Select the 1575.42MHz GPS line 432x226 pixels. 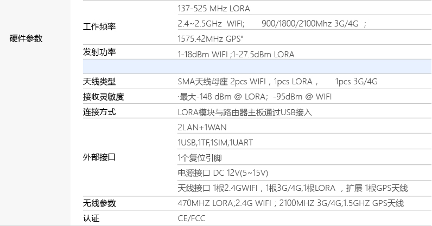[214, 39]
